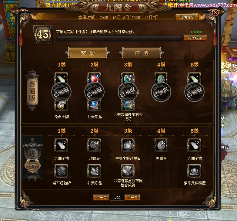Click the 九阁圣物 icon under advanced level 5
The height and width of the screenshot is (221, 237).
coord(194,145)
